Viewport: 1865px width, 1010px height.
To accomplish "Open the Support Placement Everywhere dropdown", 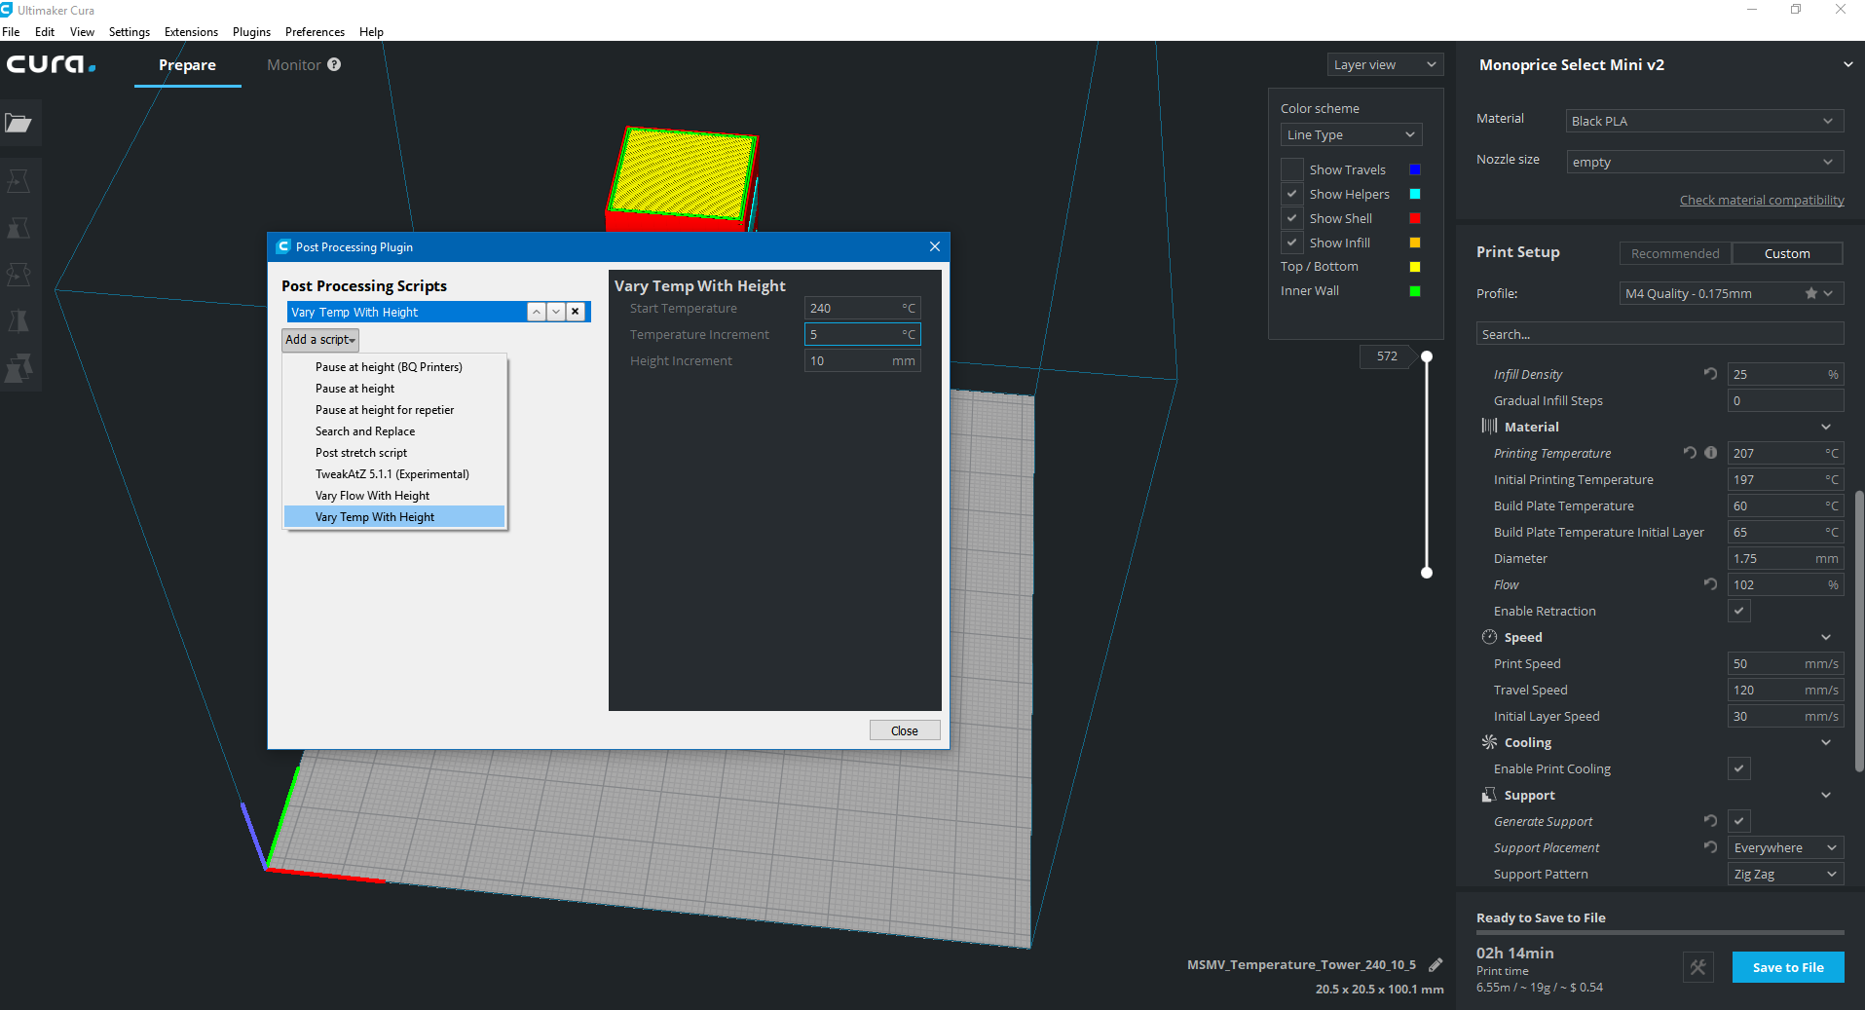I will [x=1785, y=847].
